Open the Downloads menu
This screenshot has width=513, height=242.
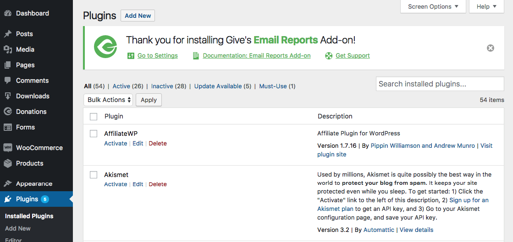(x=33, y=96)
